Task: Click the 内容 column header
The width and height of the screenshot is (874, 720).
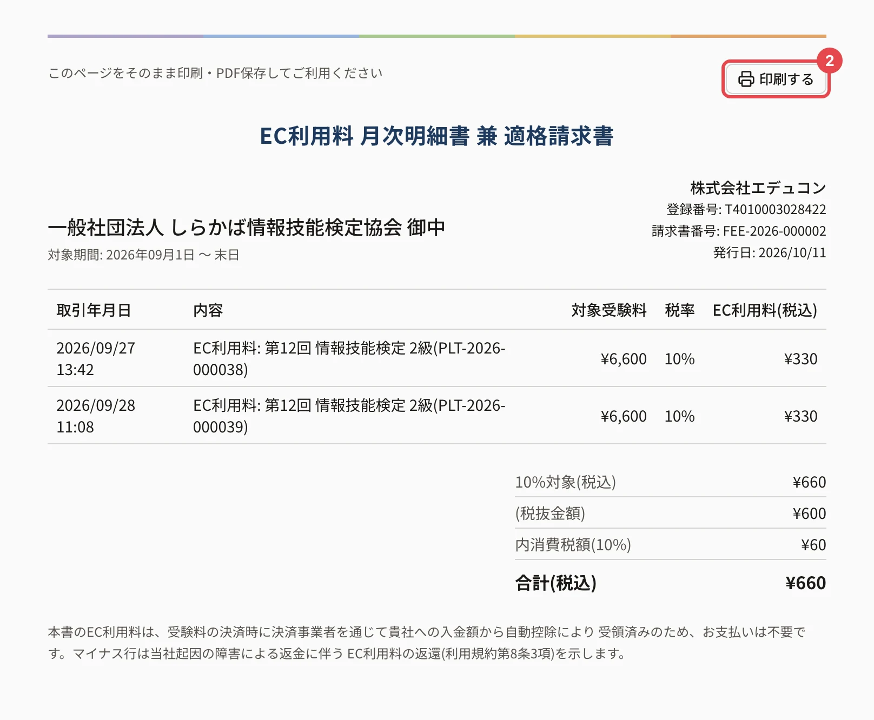Action: click(x=208, y=310)
